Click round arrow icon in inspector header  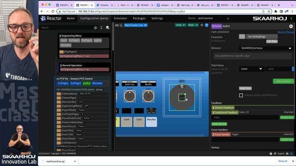(x=291, y=26)
